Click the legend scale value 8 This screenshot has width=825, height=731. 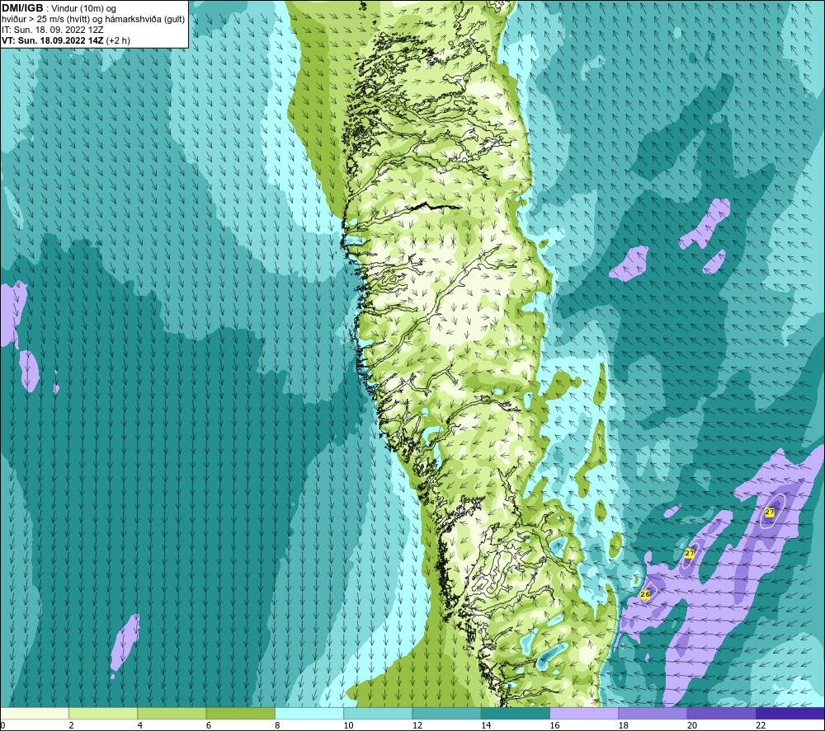[277, 725]
